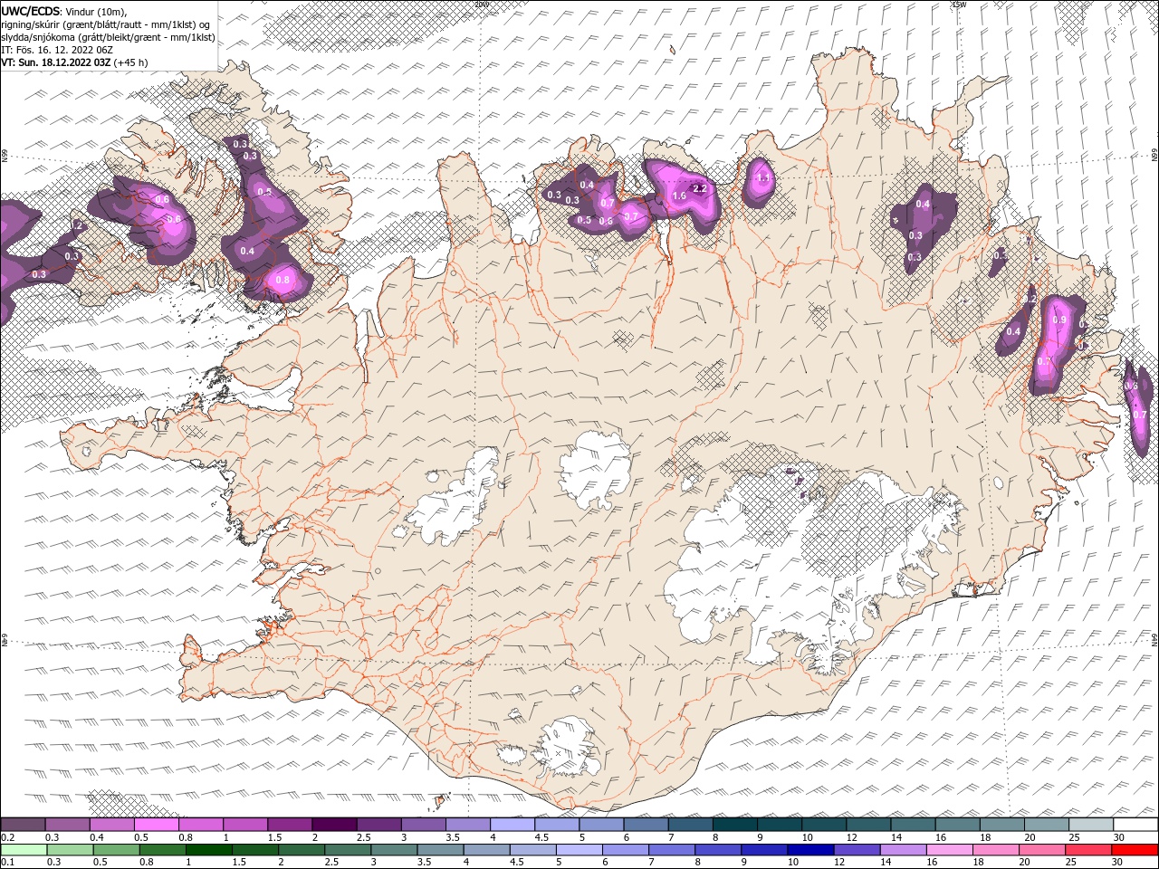1159x869 pixels.
Task: Select the 0.4 swatch in the purple snow legend
Action: pos(111,825)
